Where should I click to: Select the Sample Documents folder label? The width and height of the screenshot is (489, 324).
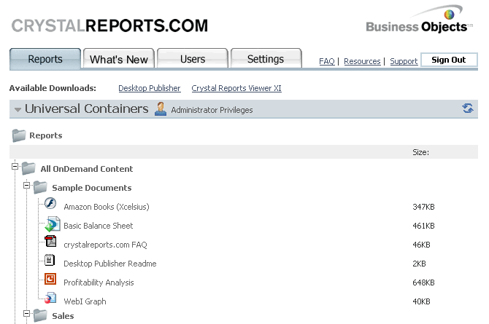92,188
